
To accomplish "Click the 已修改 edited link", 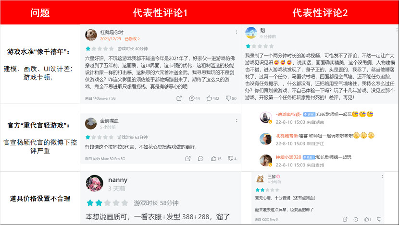I will coord(132,39).
